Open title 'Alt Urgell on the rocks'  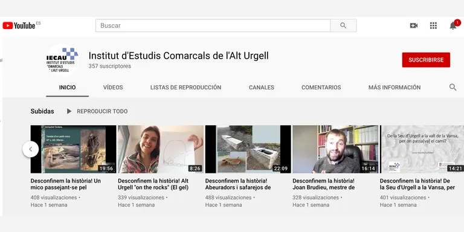pos(153,184)
